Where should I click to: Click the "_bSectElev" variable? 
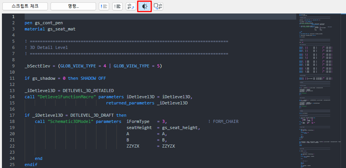tap(37, 66)
